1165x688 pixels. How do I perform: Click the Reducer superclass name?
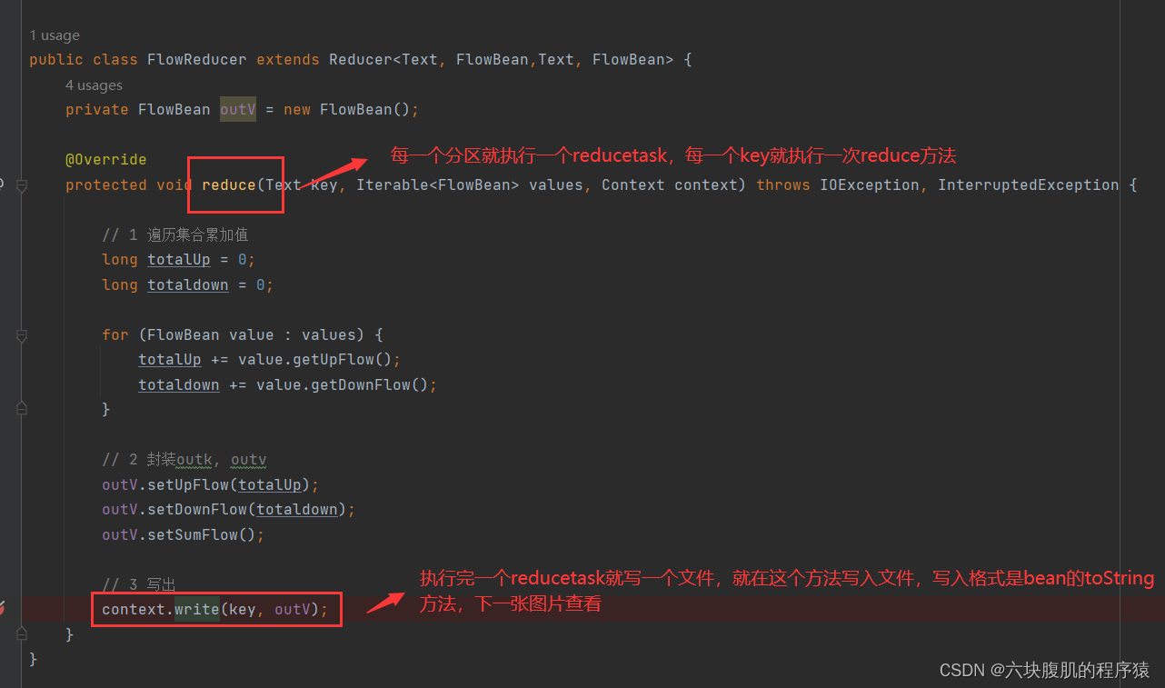[361, 60]
